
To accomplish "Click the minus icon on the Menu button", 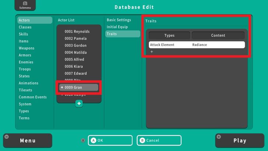I will tap(7, 137).
